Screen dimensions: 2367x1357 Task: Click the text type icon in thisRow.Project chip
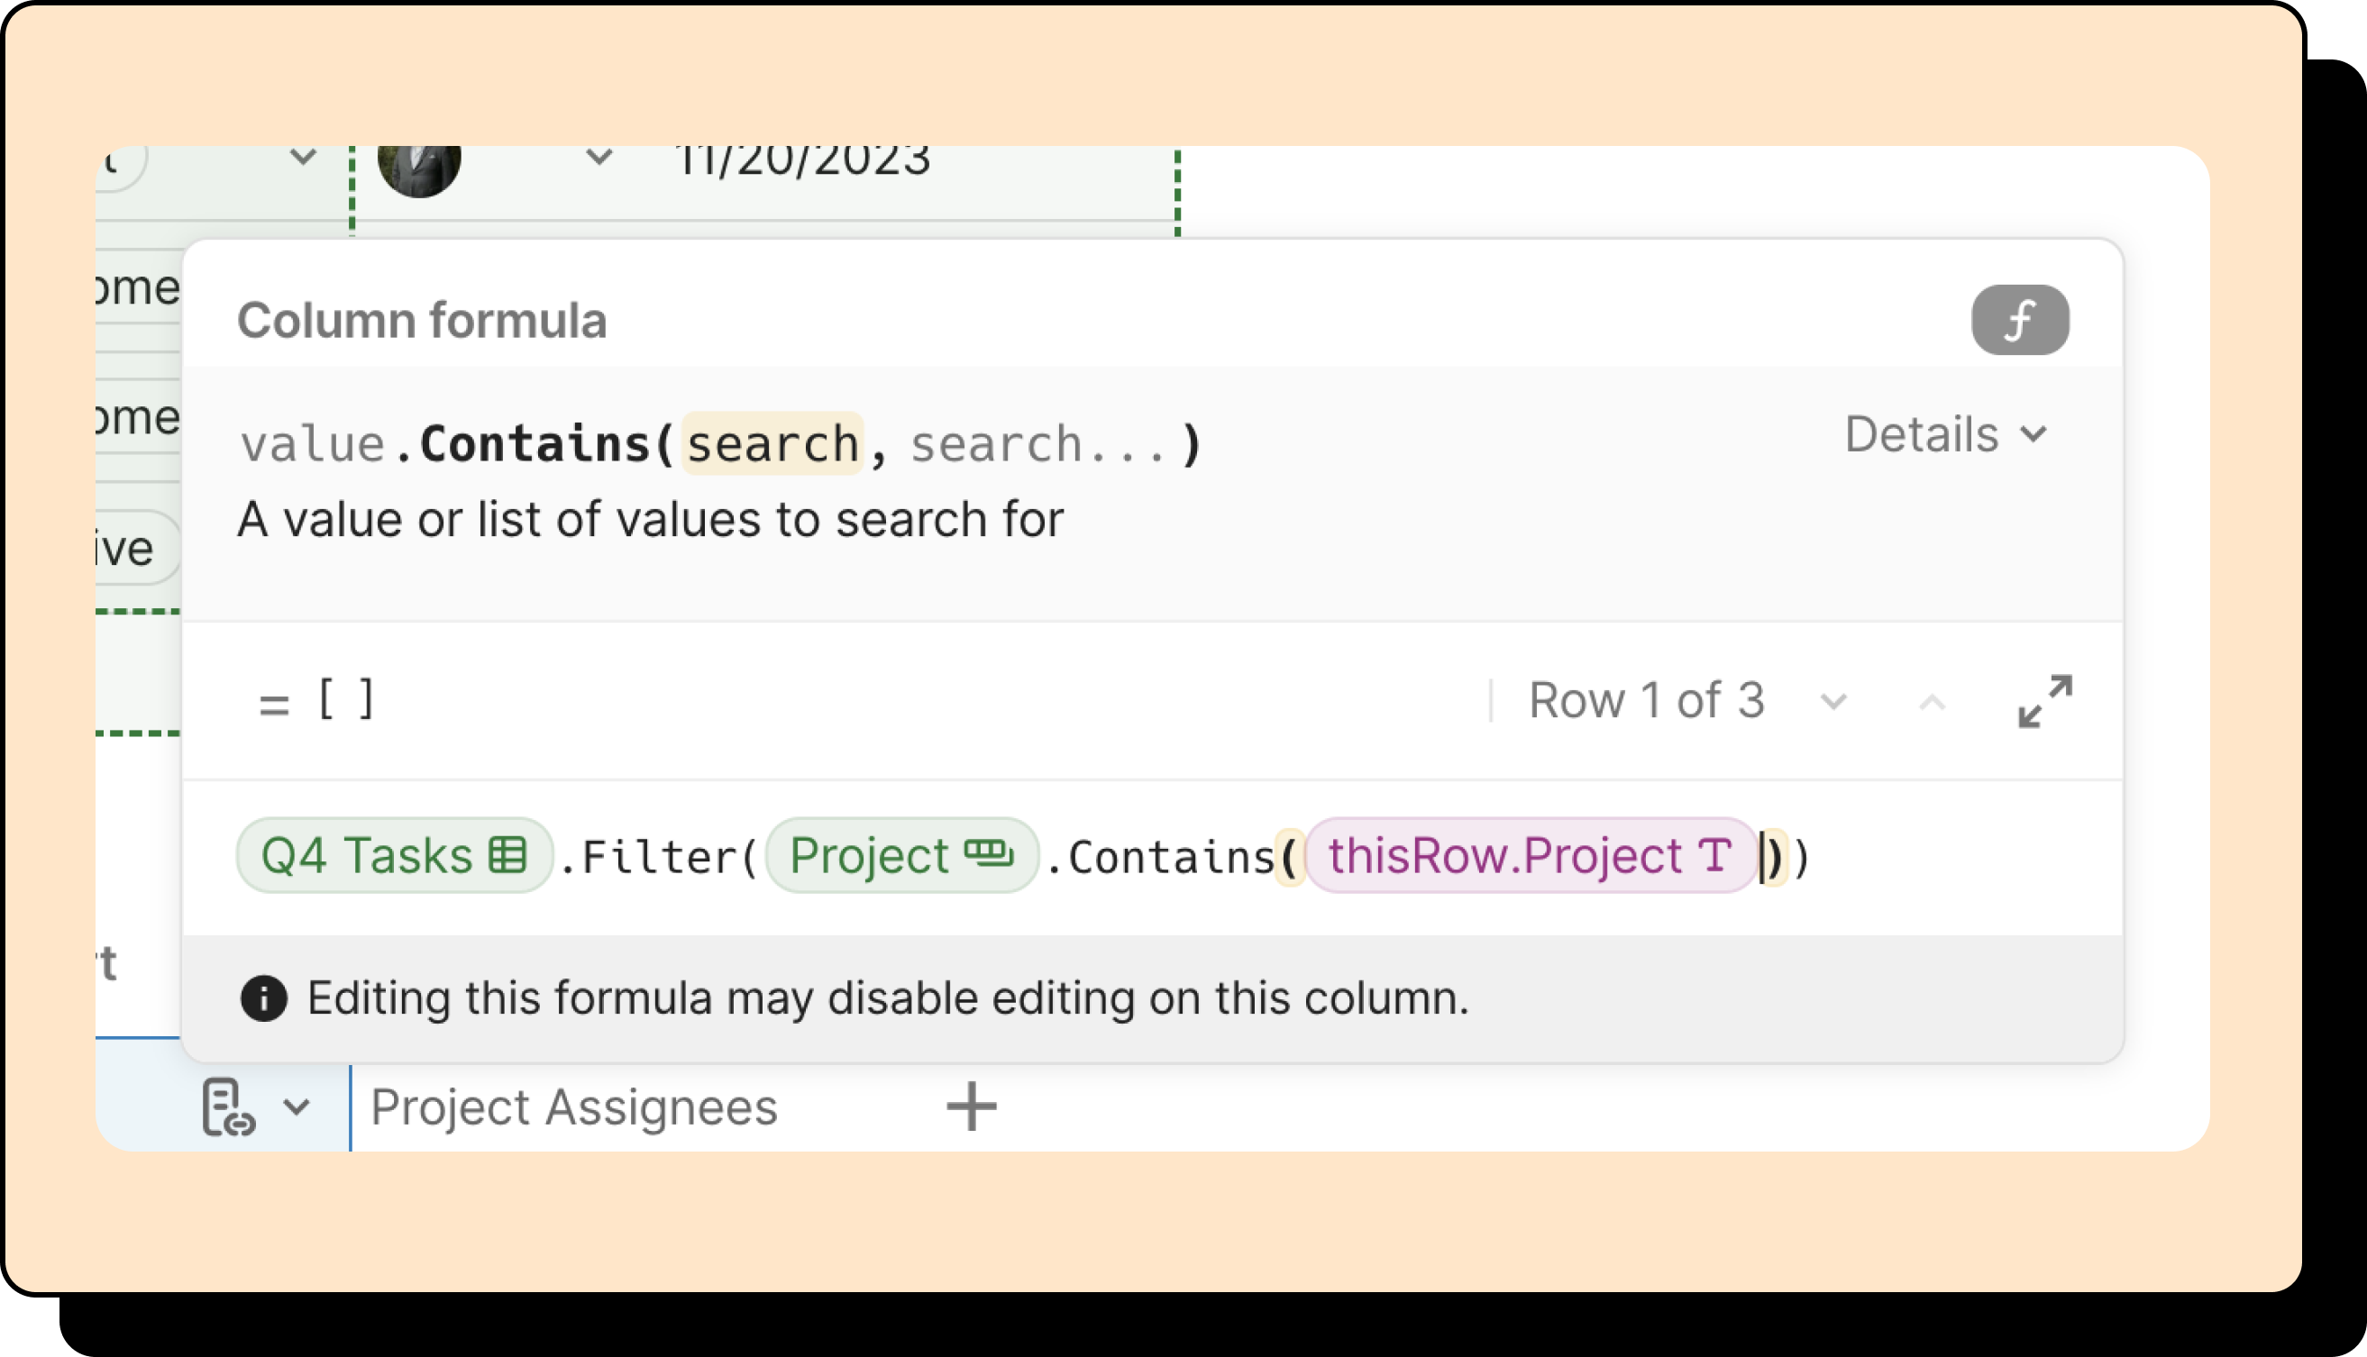tap(1714, 854)
